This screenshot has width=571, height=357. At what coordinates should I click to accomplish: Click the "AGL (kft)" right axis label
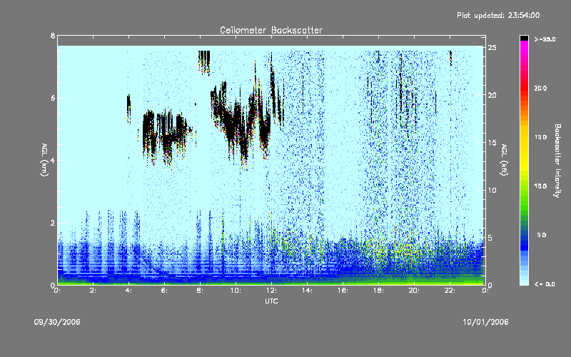(504, 160)
